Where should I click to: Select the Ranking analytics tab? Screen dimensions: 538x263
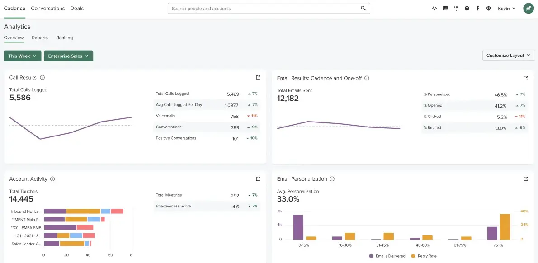pos(65,38)
